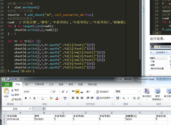Toggle Wrap Text (自动换行)

point(102,92)
